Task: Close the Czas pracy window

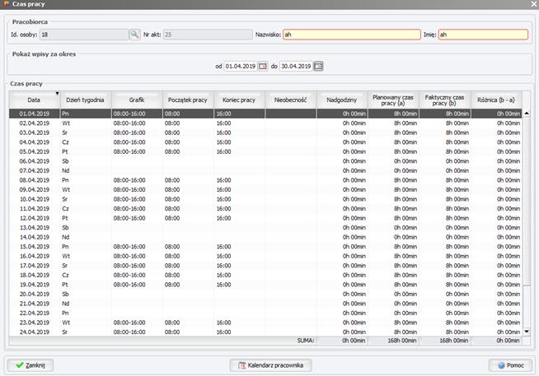Action: click(x=534, y=4)
